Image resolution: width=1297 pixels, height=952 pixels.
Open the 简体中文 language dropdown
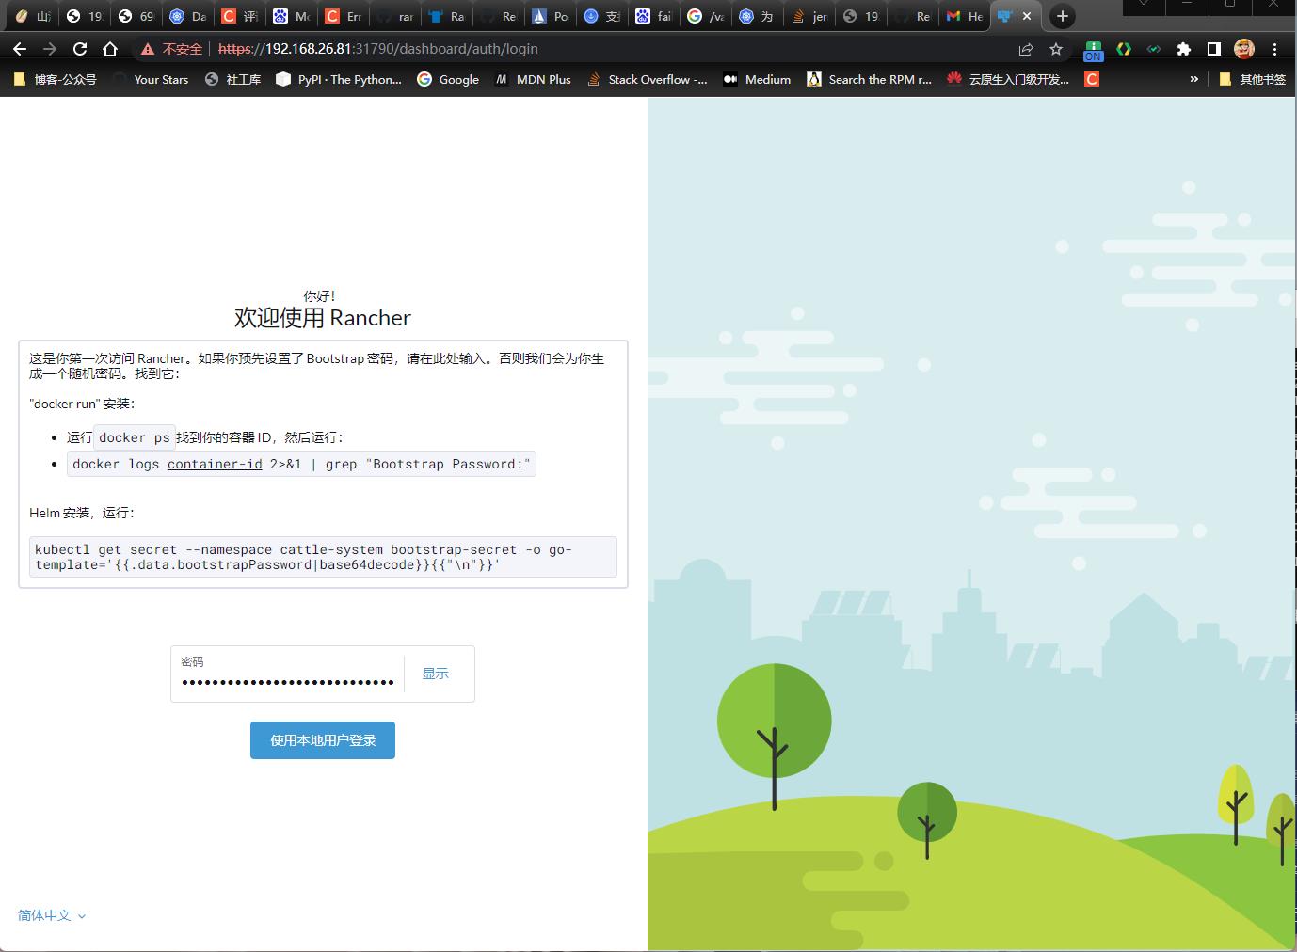pos(52,915)
